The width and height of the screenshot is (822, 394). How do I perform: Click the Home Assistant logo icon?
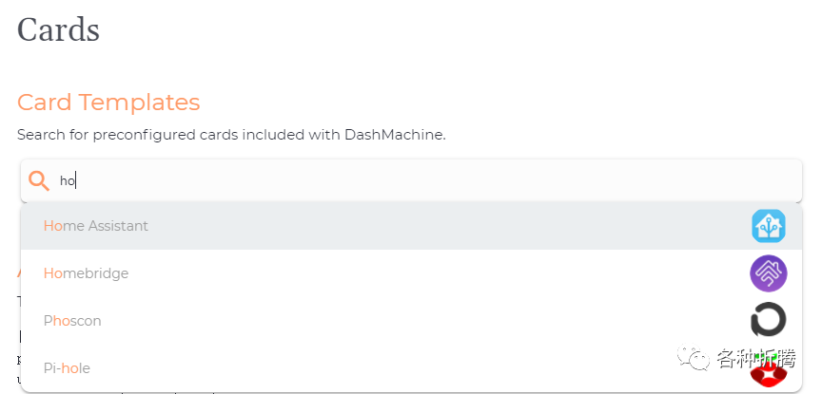click(769, 226)
